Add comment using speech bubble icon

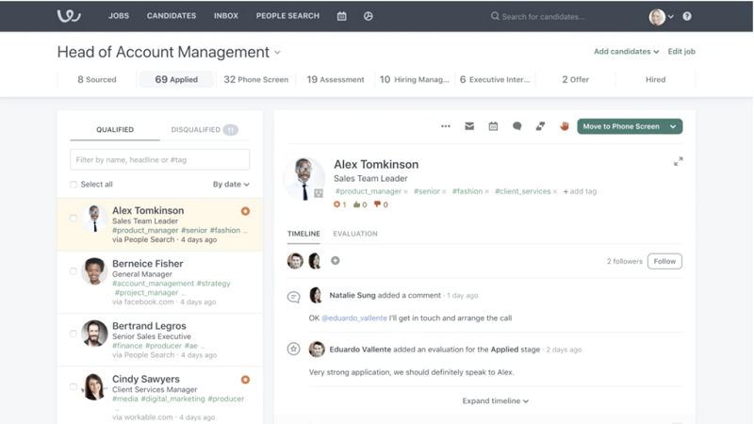coord(516,126)
